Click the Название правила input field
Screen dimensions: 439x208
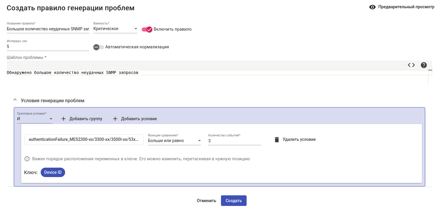pos(48,29)
